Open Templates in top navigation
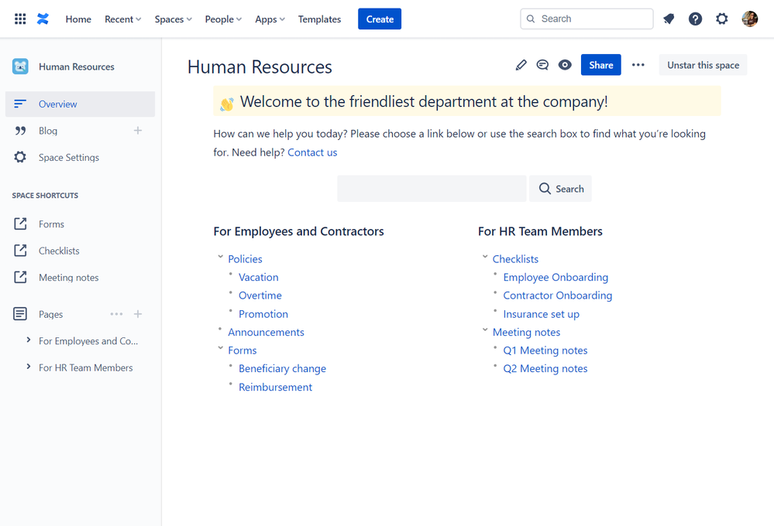This screenshot has width=774, height=526. [319, 19]
